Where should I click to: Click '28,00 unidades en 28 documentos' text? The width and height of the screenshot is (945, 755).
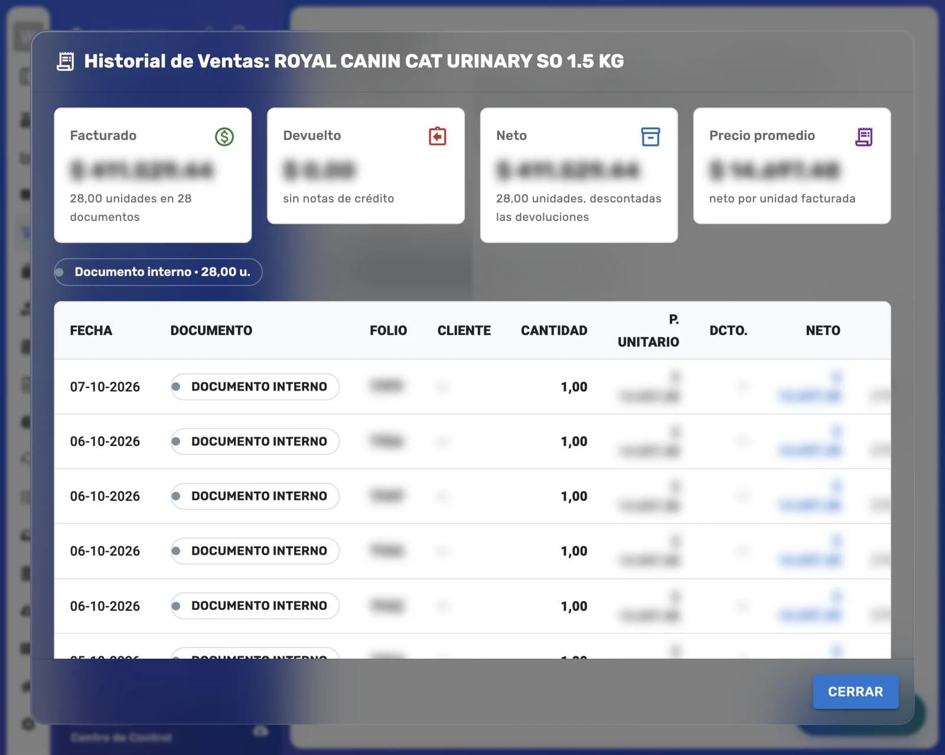click(131, 207)
